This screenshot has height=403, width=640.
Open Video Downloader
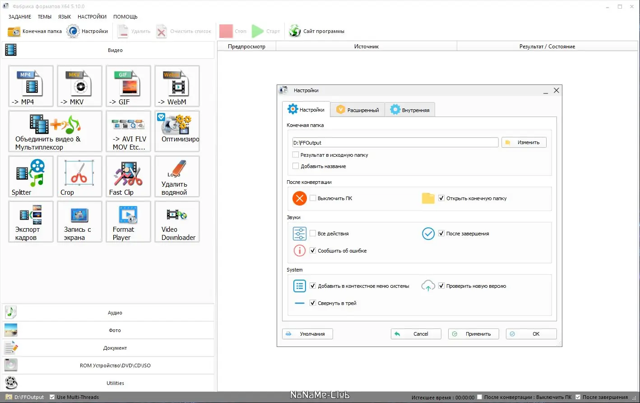177,221
